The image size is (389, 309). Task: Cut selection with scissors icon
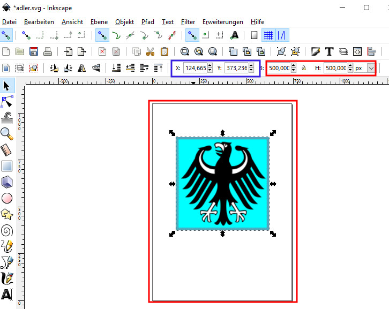point(150,51)
